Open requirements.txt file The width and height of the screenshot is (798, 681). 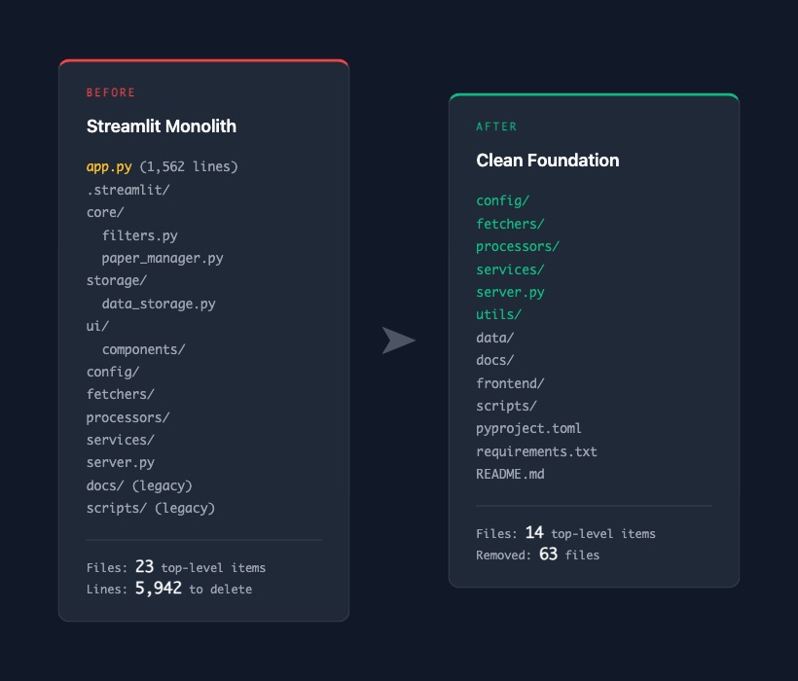(x=536, y=451)
